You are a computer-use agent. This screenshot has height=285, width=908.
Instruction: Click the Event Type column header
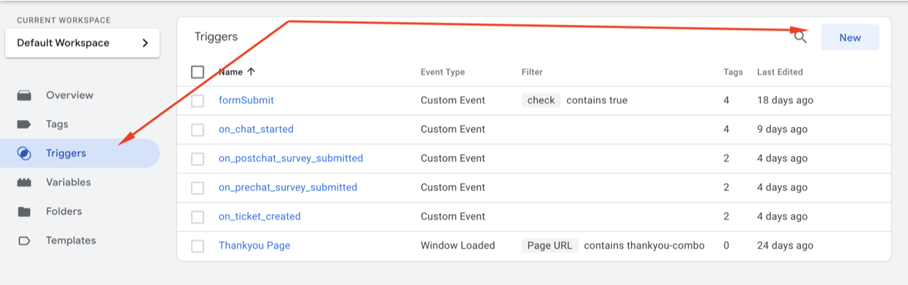(442, 72)
